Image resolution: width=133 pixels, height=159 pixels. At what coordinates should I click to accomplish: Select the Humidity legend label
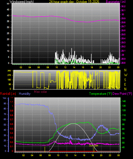25,94
